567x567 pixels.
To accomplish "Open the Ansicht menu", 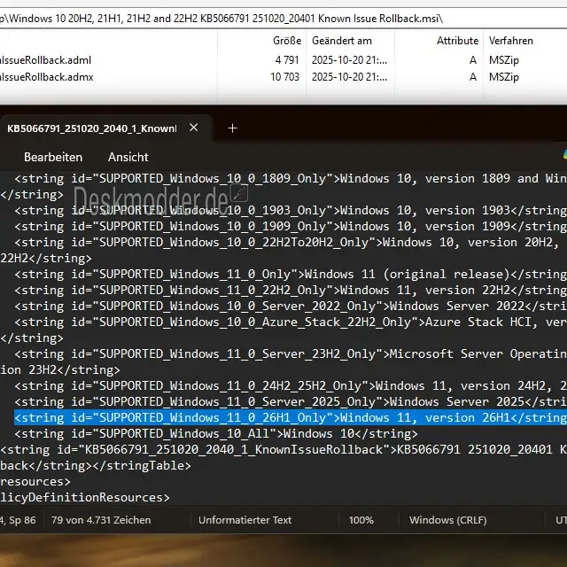I will pos(128,157).
